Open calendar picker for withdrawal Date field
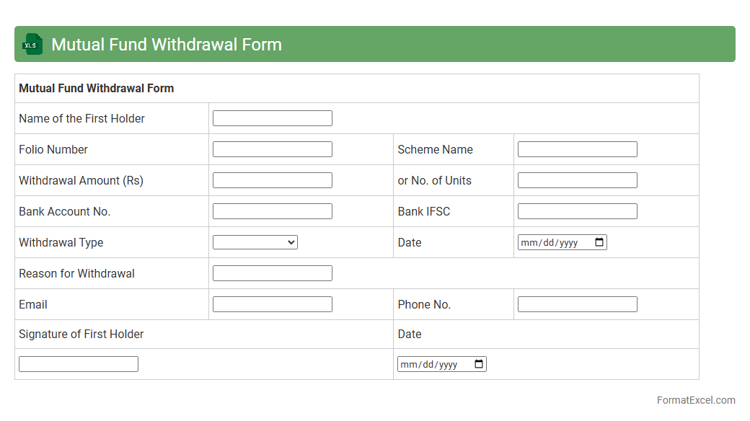 tap(599, 242)
